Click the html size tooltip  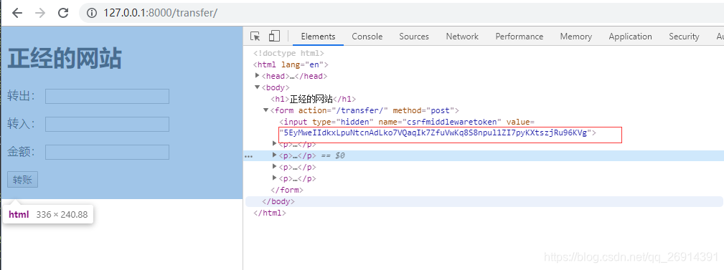click(x=48, y=214)
